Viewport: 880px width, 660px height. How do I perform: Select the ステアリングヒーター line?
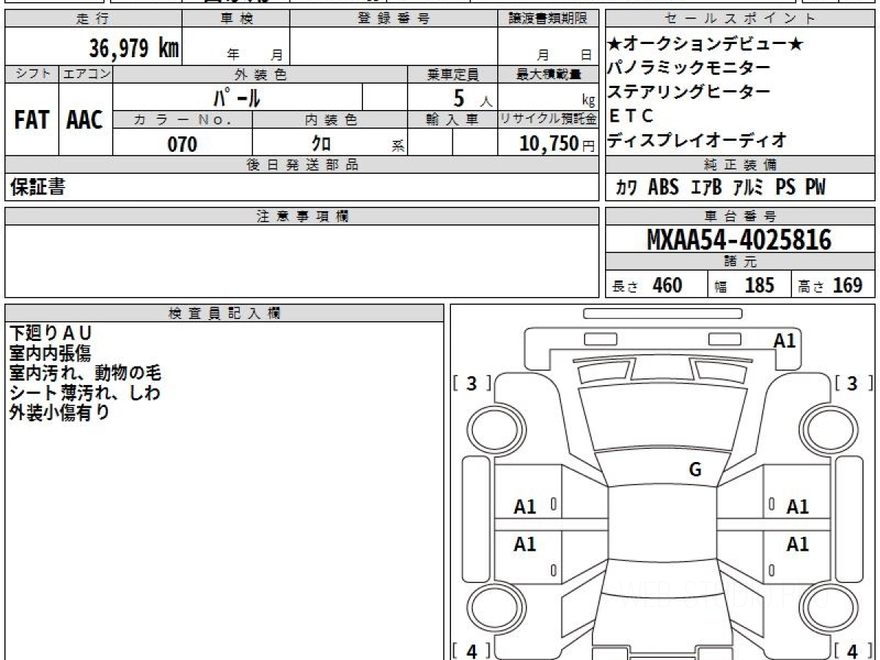pyautogui.click(x=689, y=92)
